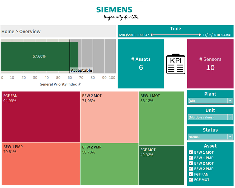Viewport: 235px width, 188px height.
Task: Select the FGF FAN treemap block
Action: click(x=41, y=117)
